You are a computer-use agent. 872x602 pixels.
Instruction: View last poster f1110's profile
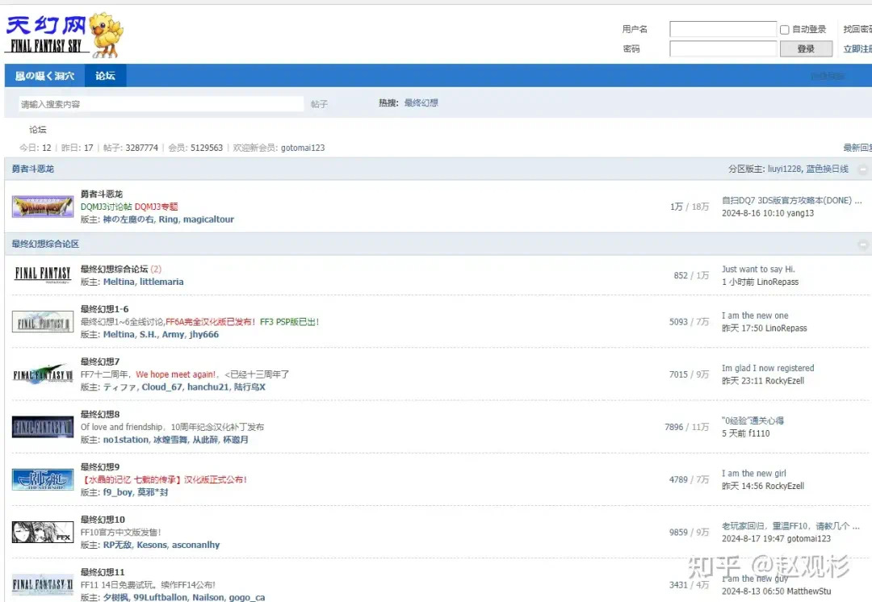(x=759, y=433)
